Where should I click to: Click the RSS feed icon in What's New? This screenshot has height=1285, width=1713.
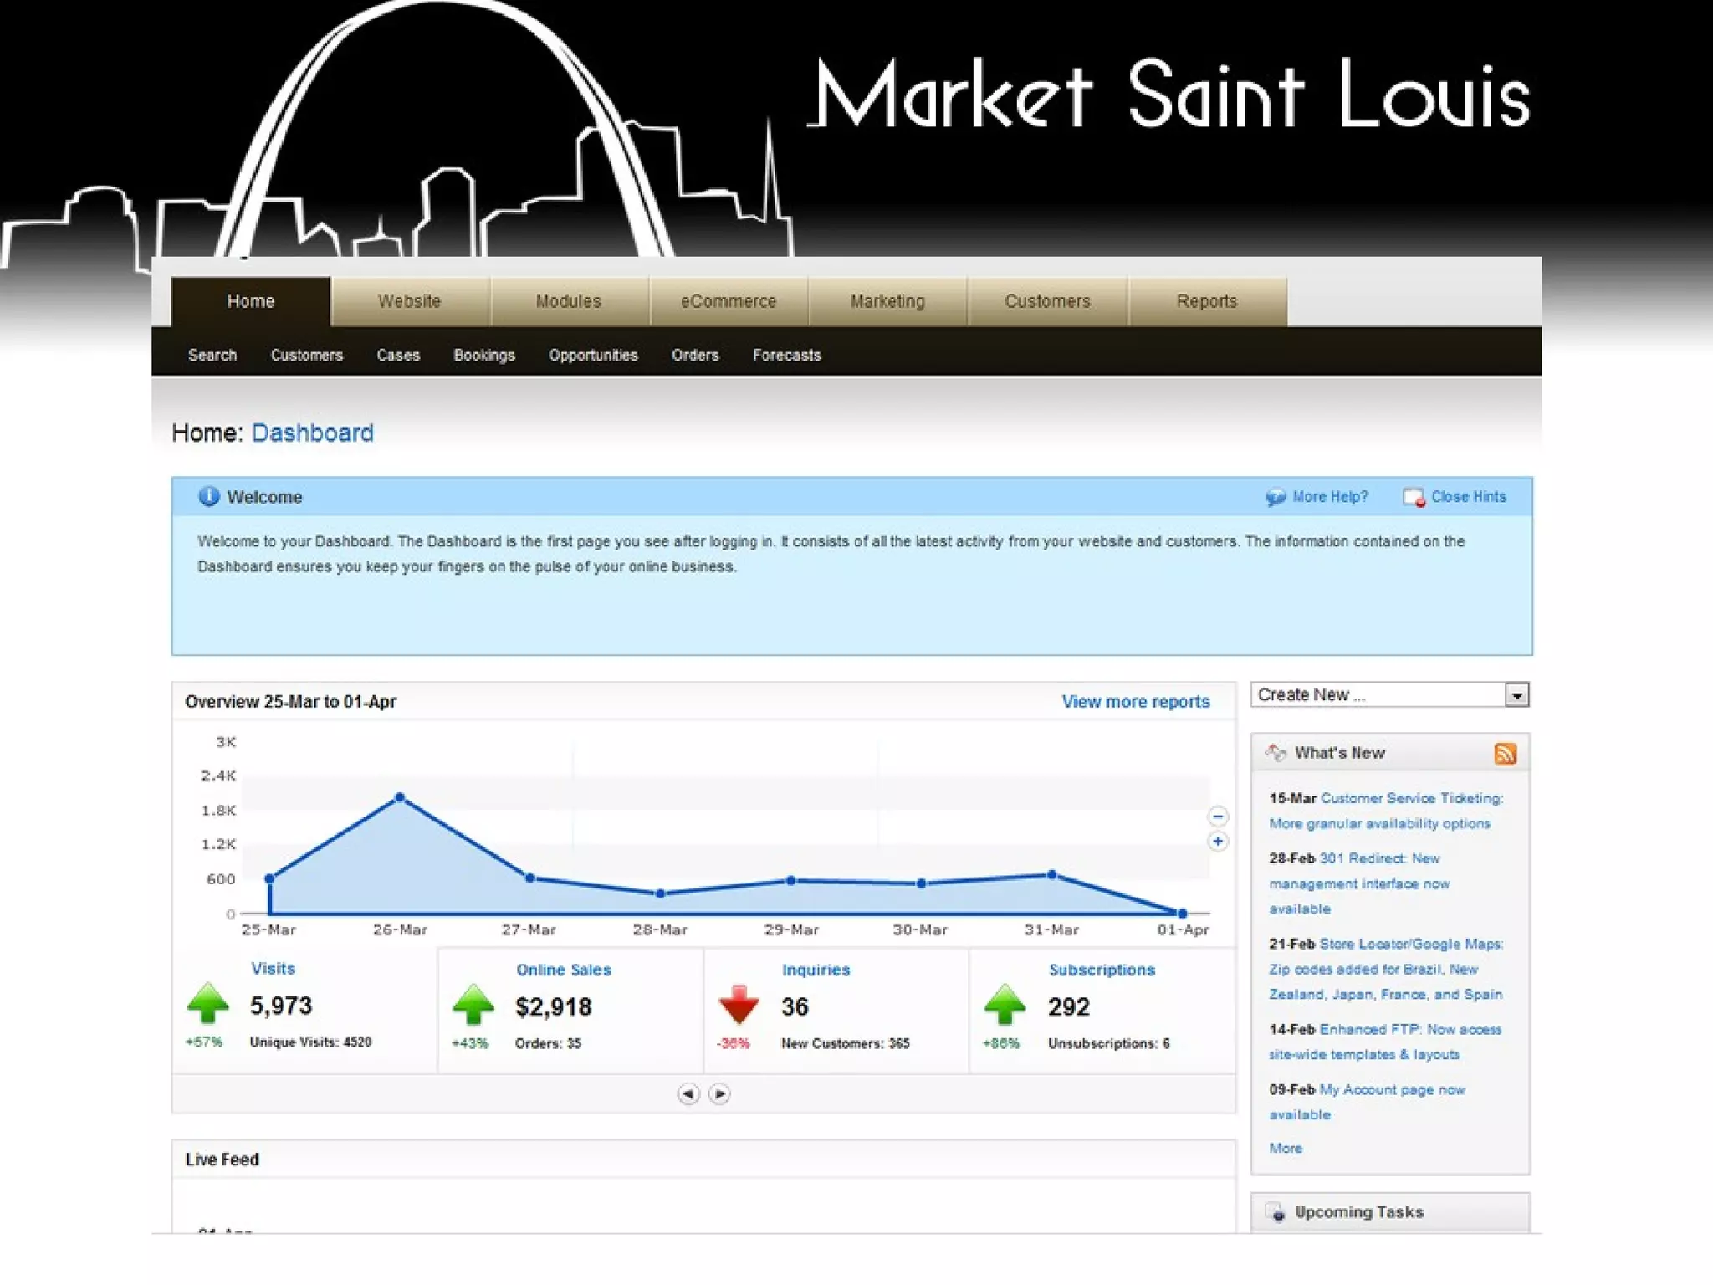(x=1505, y=754)
